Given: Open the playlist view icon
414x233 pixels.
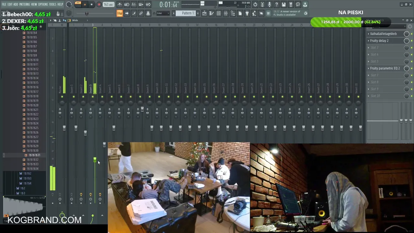Looking at the screenshot, I should tap(204, 13).
